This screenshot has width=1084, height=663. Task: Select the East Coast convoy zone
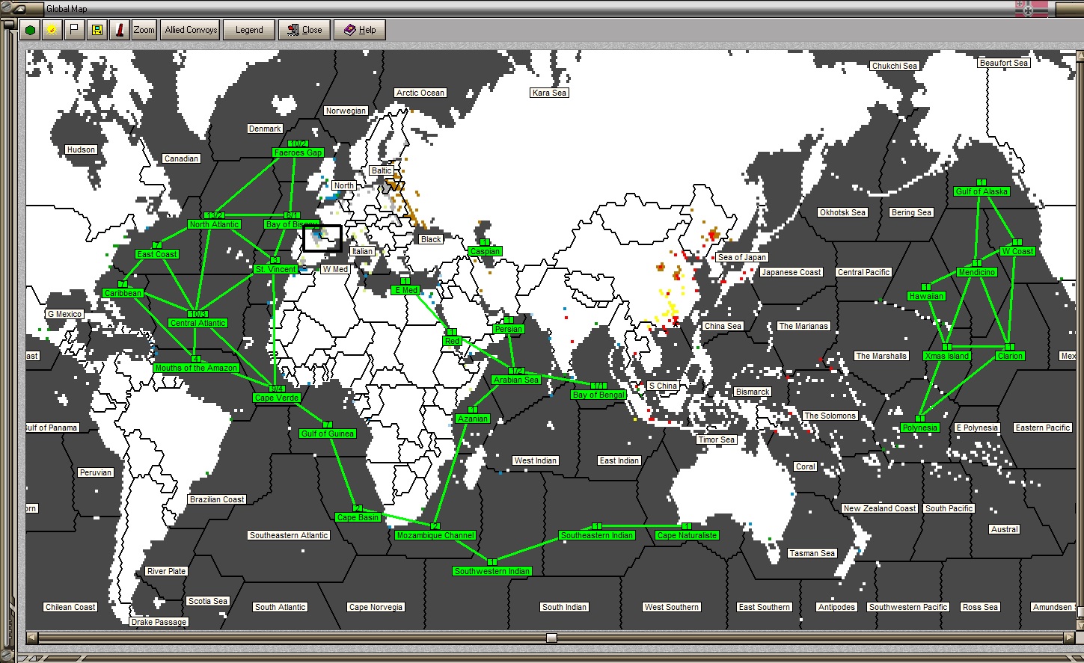pos(157,254)
